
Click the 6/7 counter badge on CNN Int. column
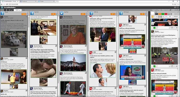[x=113, y=14]
